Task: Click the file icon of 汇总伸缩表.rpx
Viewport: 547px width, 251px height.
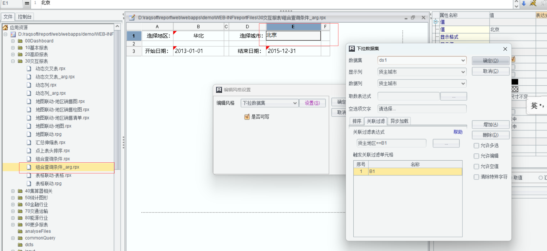Action: [29, 143]
